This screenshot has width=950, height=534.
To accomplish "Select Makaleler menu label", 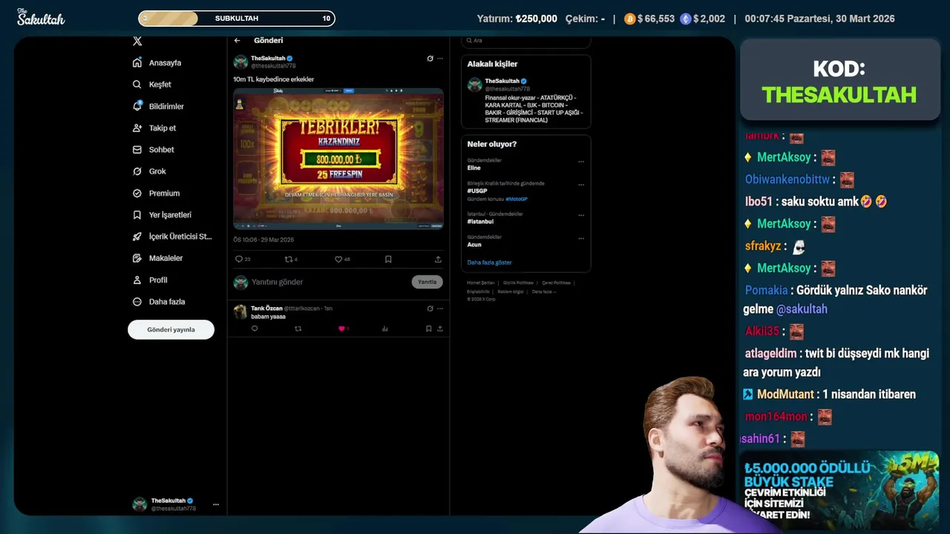I will tap(166, 258).
